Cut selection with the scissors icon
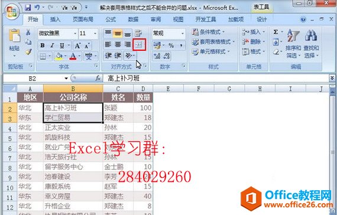The image size is (337, 215). click(x=28, y=32)
